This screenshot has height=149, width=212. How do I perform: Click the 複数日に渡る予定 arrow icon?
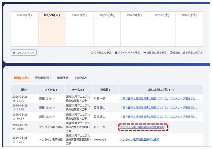tap(145, 52)
